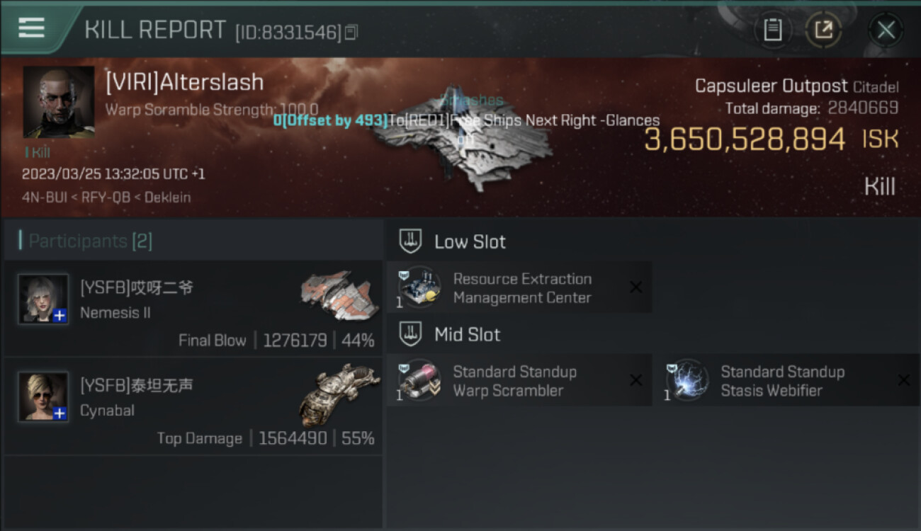921x531 pixels.
Task: Click the Nemesis II ship icon
Action: click(x=338, y=293)
